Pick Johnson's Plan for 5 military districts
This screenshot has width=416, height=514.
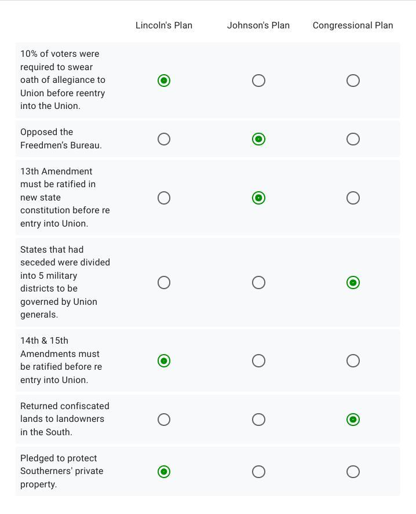[258, 282]
